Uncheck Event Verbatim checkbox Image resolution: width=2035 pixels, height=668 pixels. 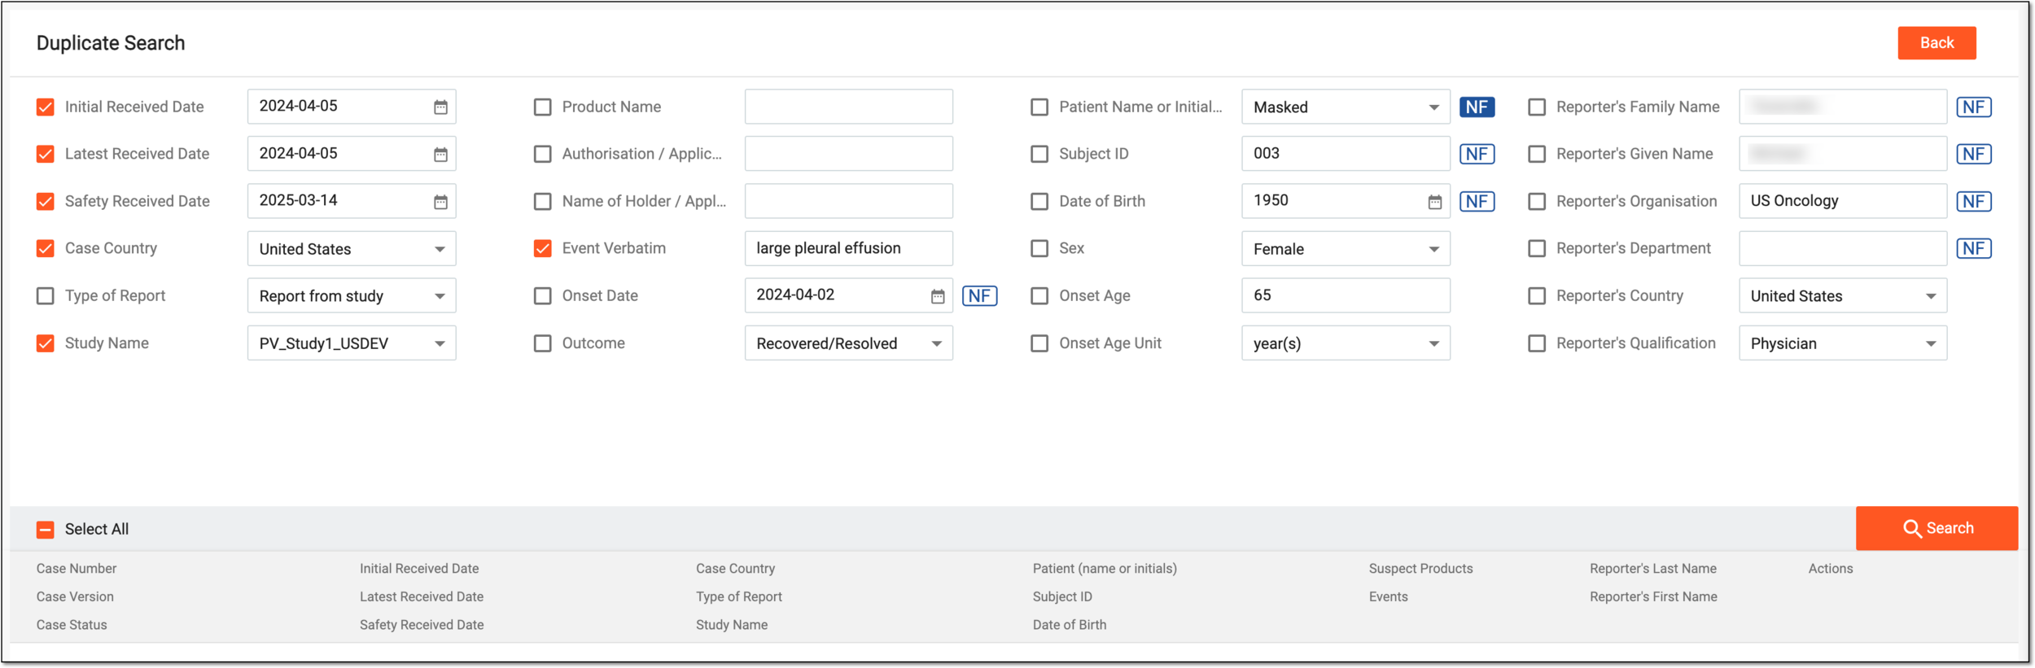click(543, 248)
